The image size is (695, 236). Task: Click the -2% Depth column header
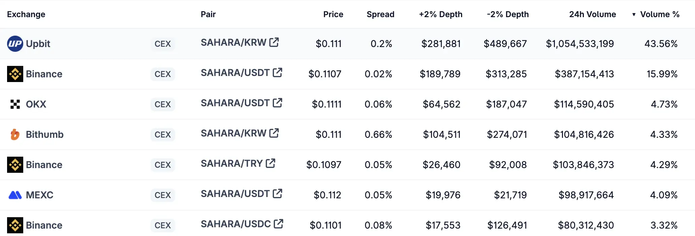point(508,14)
